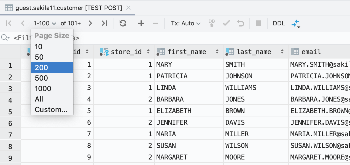Click the JENNIFER first name cell
The width and height of the screenshot is (350, 165).
coord(189,123)
